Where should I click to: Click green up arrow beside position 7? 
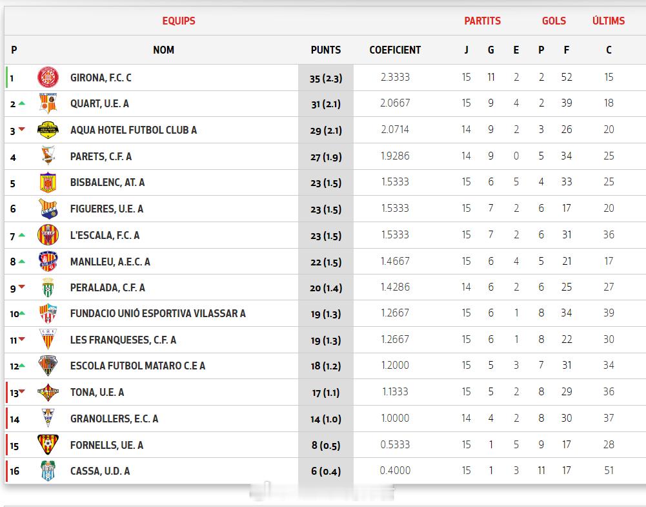(22, 235)
